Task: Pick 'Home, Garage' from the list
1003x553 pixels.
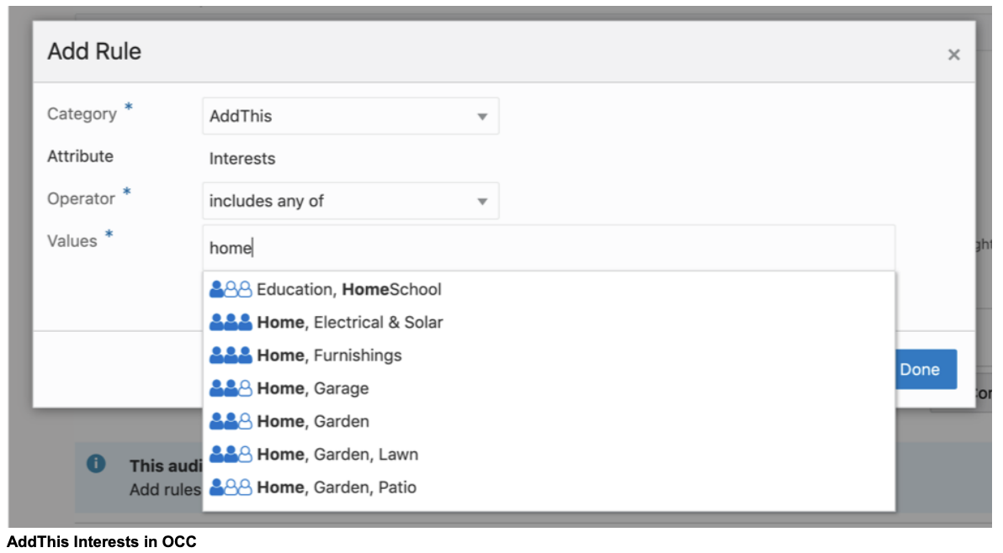Action: [x=549, y=388]
